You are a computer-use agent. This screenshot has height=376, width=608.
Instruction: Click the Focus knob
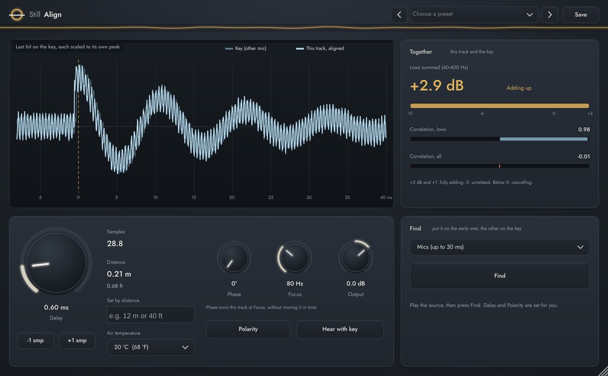(295, 257)
